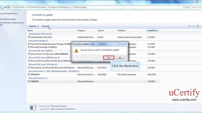Sort by Installed On column header
This screenshot has height=113, width=202.
pos(153,30)
